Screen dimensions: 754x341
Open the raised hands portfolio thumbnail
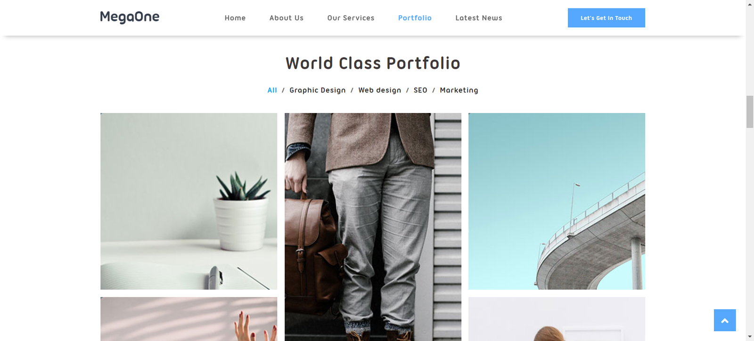click(188, 319)
